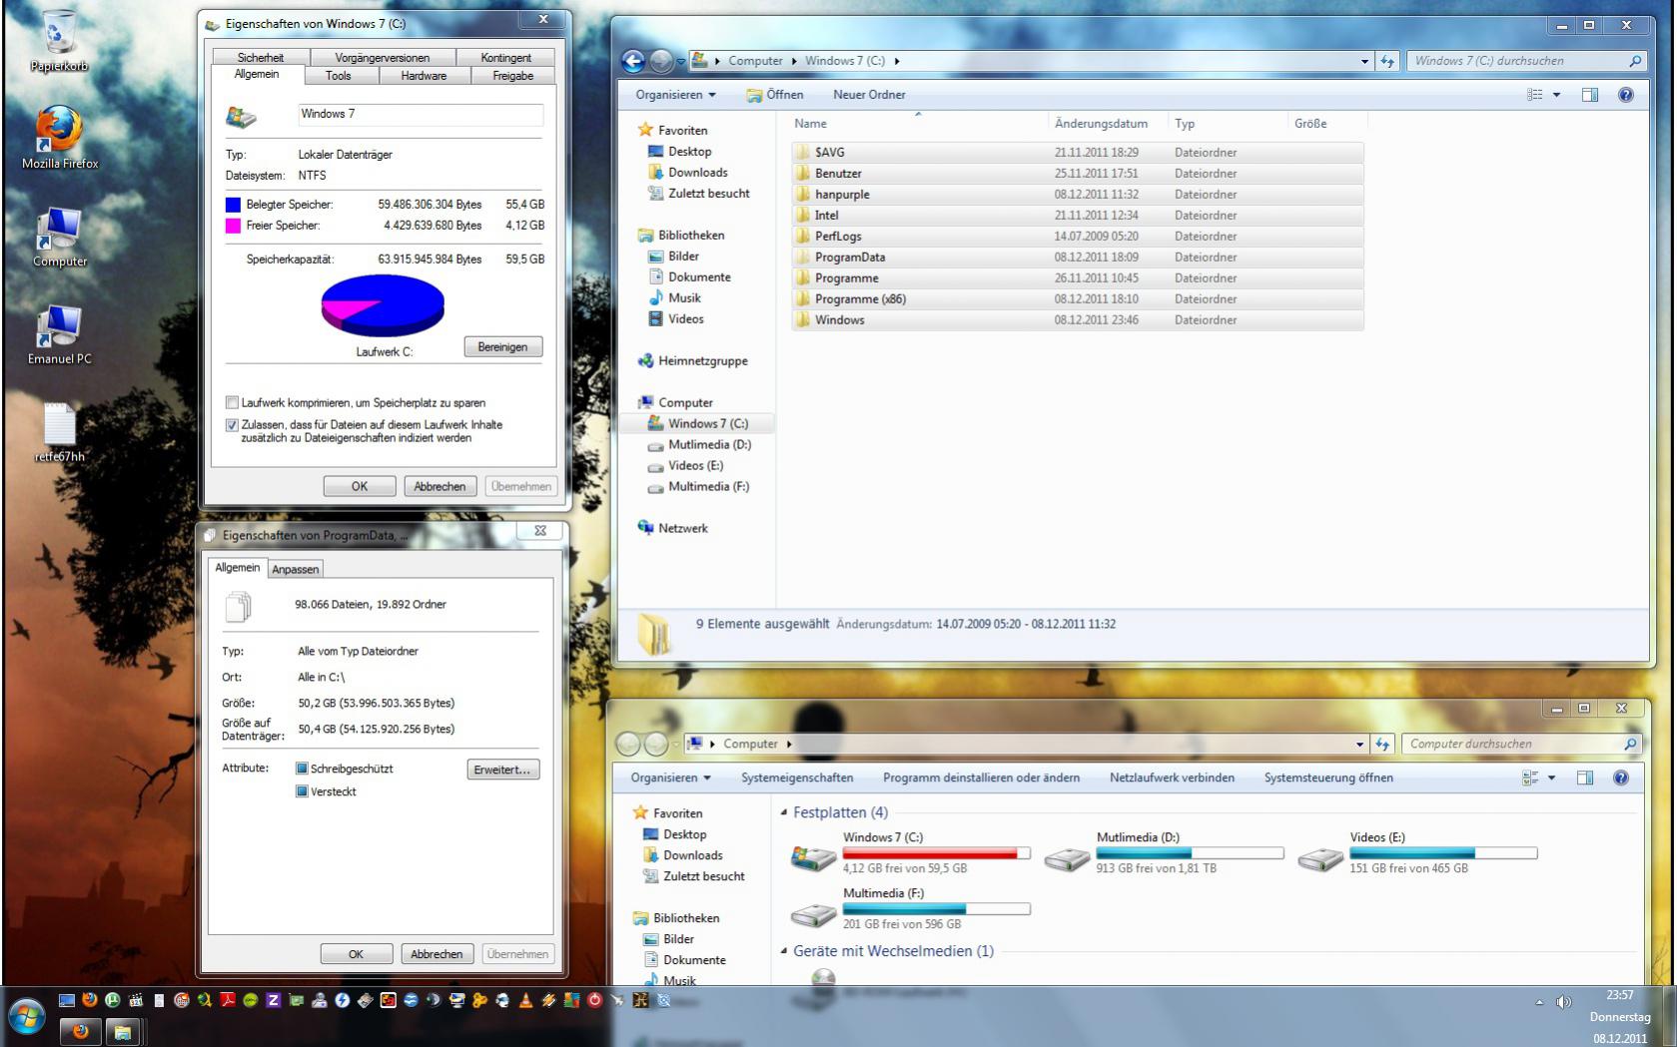Toggle the Versteckt attribute checkbox
Image resolution: width=1677 pixels, height=1047 pixels.
tap(302, 791)
